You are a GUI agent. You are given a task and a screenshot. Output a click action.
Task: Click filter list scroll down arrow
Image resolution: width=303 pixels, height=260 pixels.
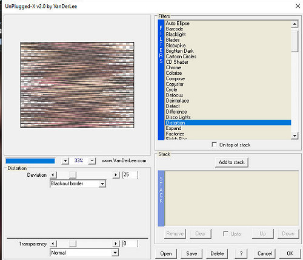[295, 135]
